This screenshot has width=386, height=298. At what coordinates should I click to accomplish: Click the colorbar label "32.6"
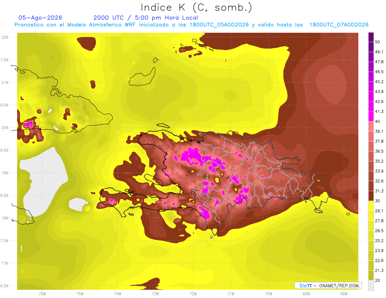point(379,181)
